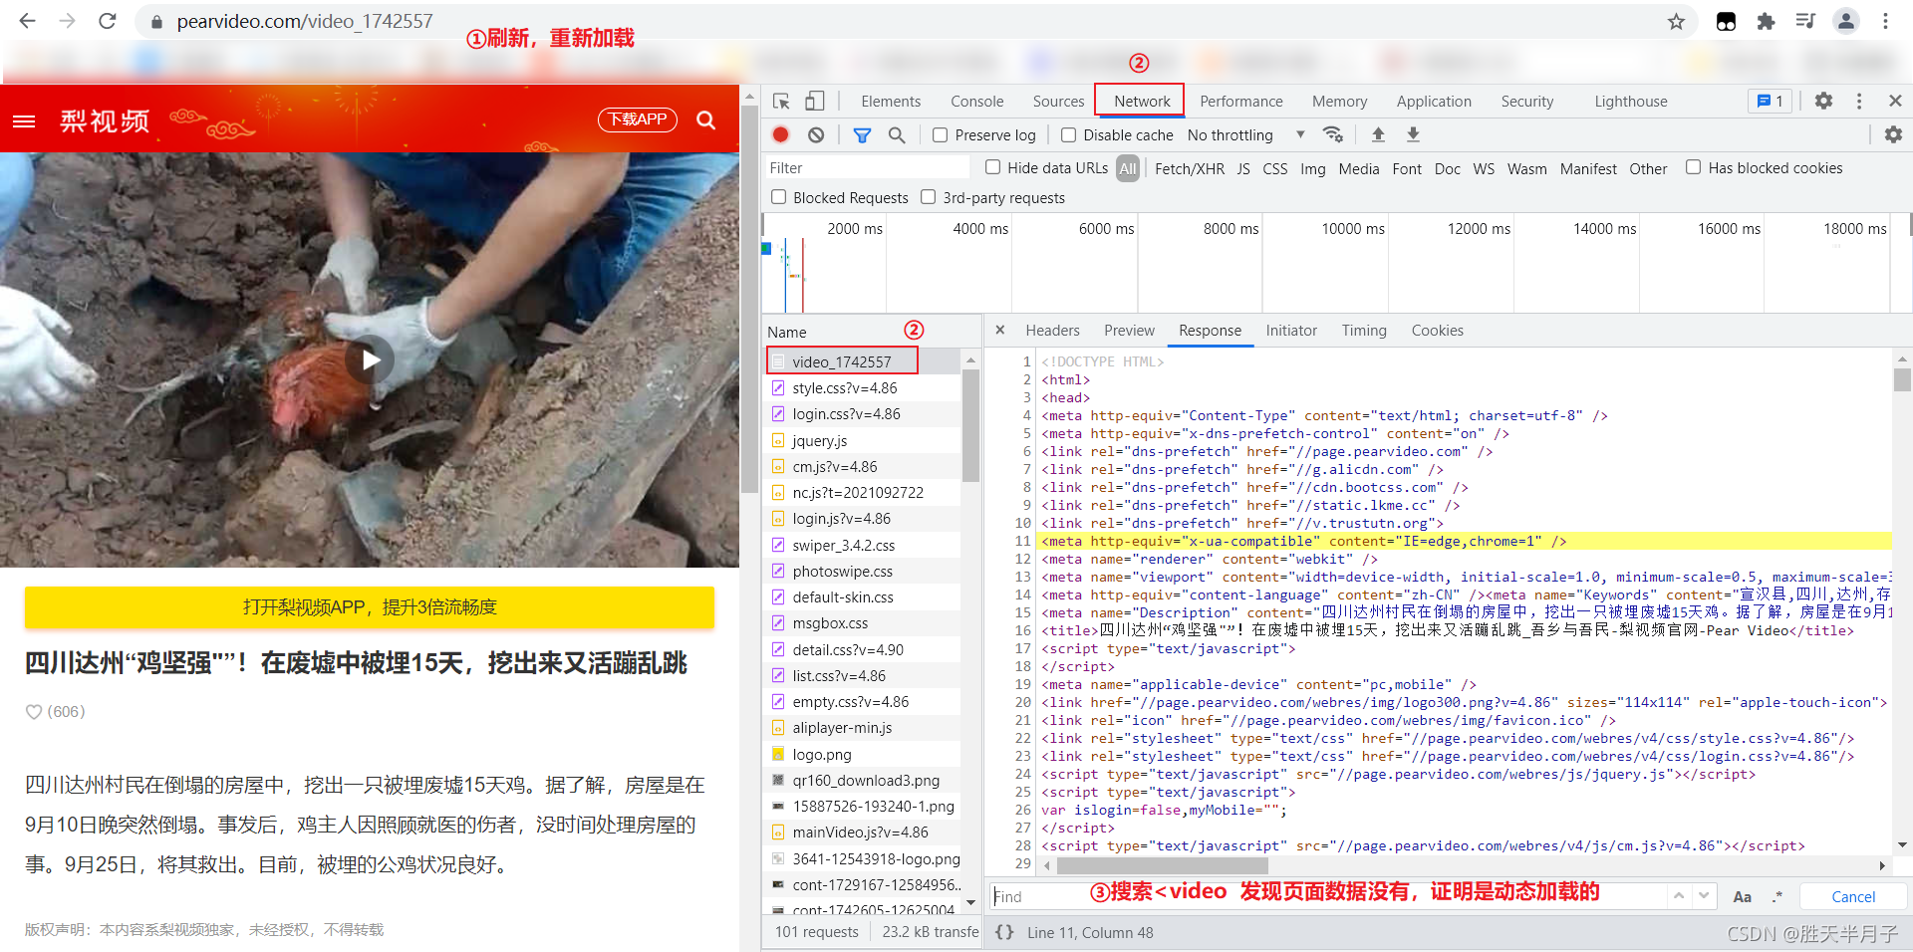Screen dimensions: 1913x952
Task: Open the network search magnifier
Action: click(897, 134)
